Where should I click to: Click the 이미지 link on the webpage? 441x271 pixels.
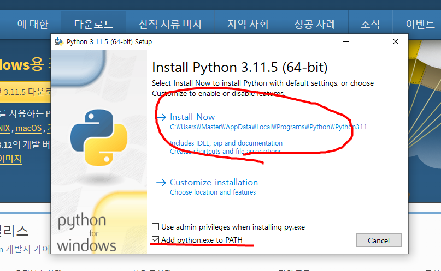click(x=11, y=159)
